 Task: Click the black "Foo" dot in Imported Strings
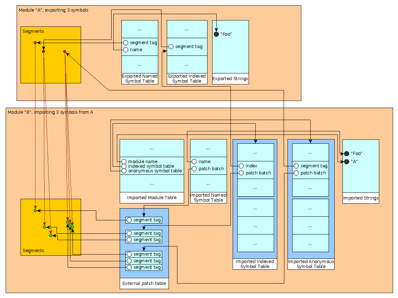tap(346, 154)
